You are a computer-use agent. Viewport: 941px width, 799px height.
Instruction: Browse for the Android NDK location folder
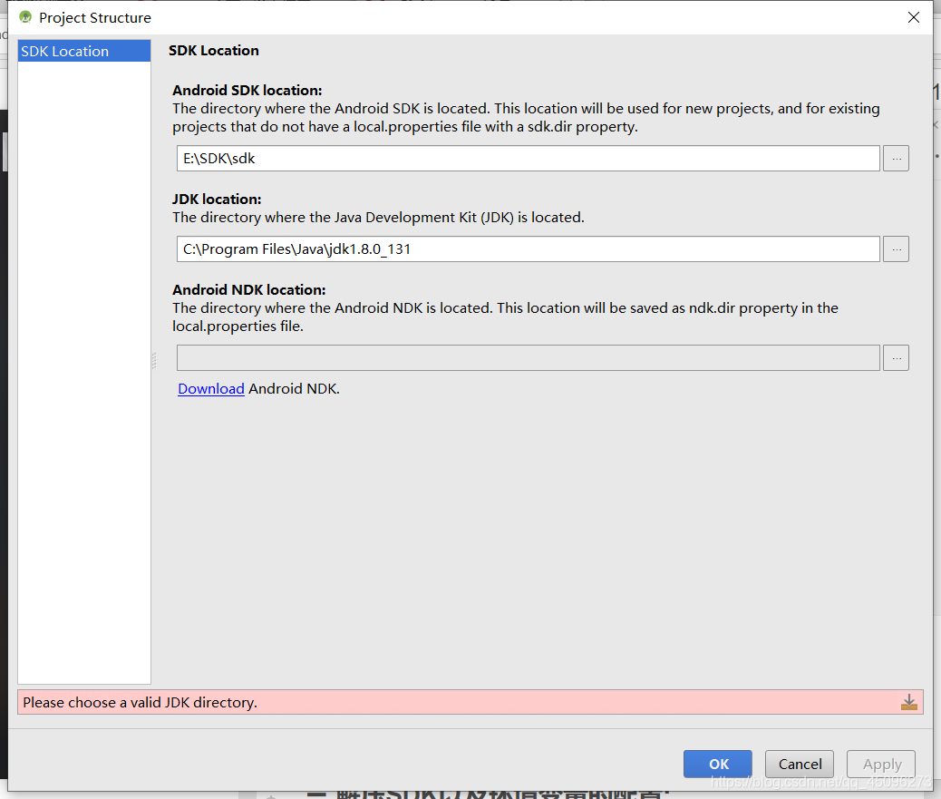click(x=896, y=357)
